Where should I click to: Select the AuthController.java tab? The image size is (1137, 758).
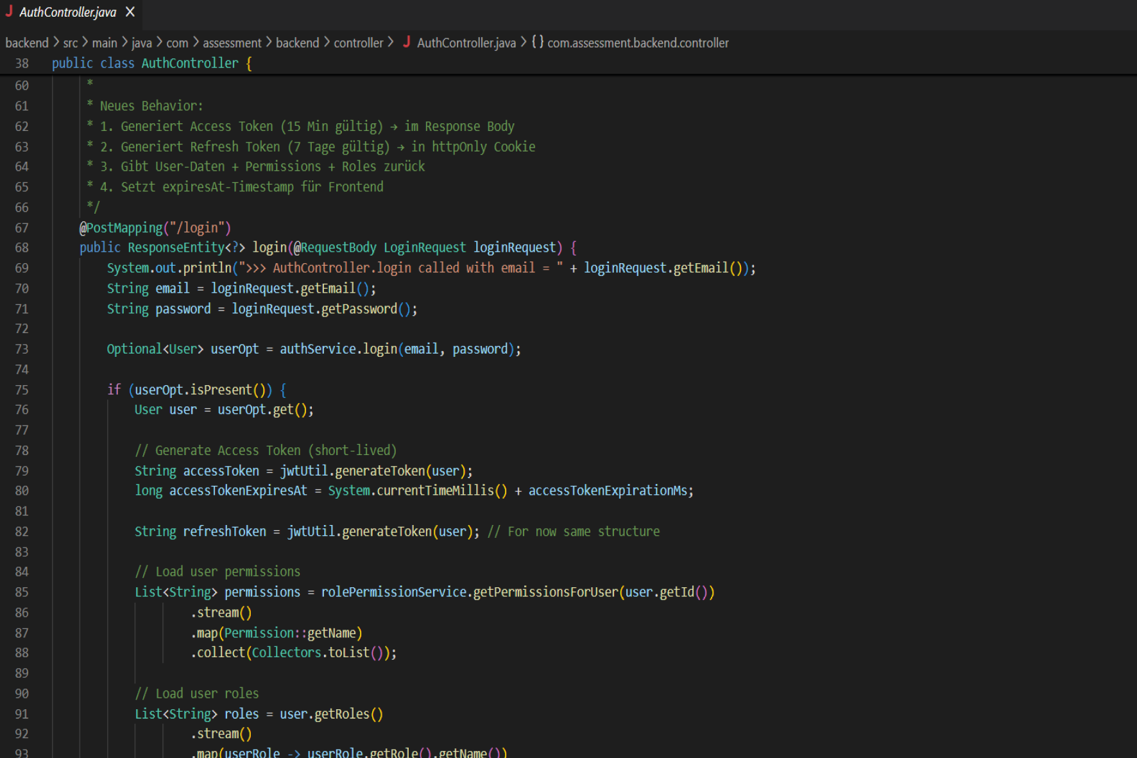click(x=67, y=12)
